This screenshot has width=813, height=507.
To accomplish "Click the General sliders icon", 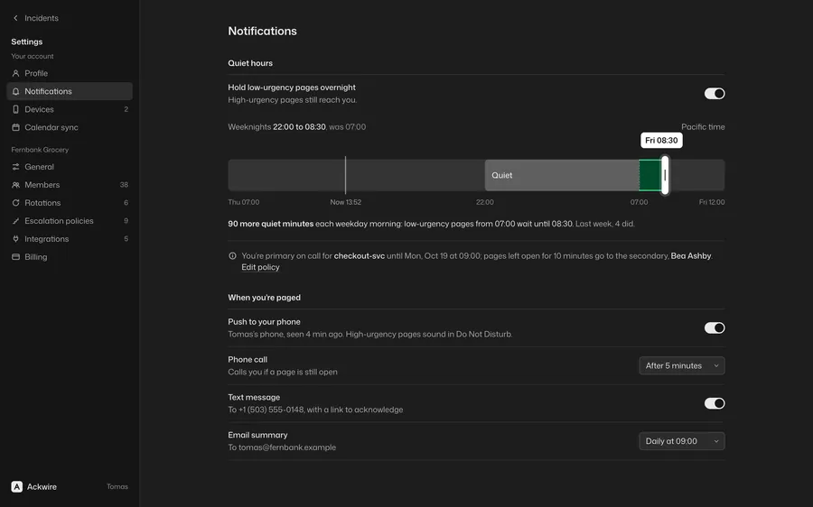I will (x=15, y=167).
